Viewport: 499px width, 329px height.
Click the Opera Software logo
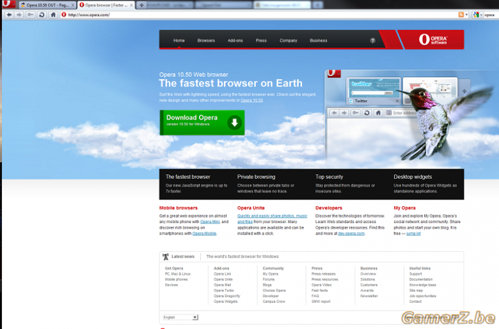pyautogui.click(x=433, y=40)
